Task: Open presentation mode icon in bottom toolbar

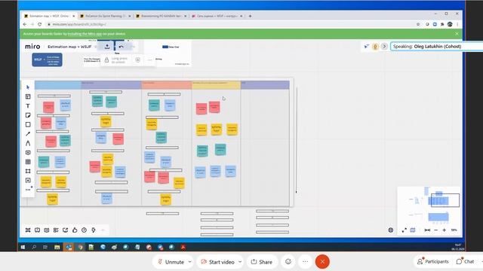Action: [x=37, y=230]
